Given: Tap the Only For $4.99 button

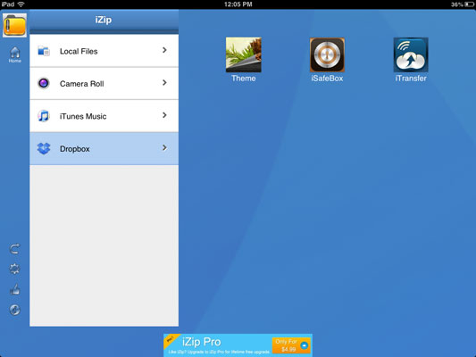Looking at the screenshot, I should pyautogui.click(x=291, y=345).
